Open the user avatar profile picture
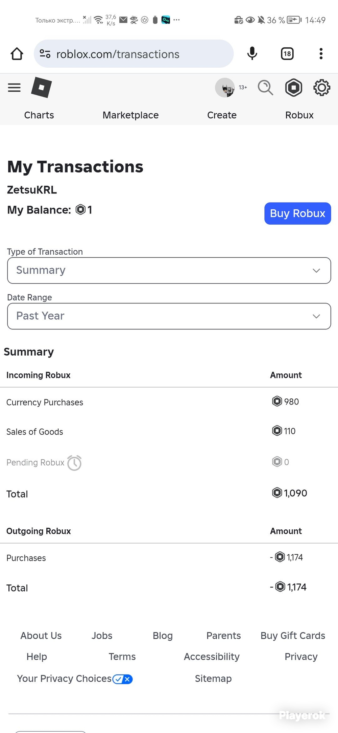This screenshot has height=733, width=338. pyautogui.click(x=225, y=88)
